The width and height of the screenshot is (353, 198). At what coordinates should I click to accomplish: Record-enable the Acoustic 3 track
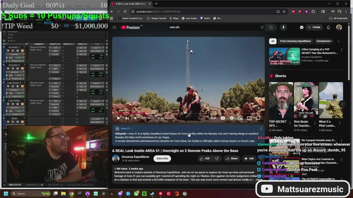pyautogui.click(x=8, y=51)
